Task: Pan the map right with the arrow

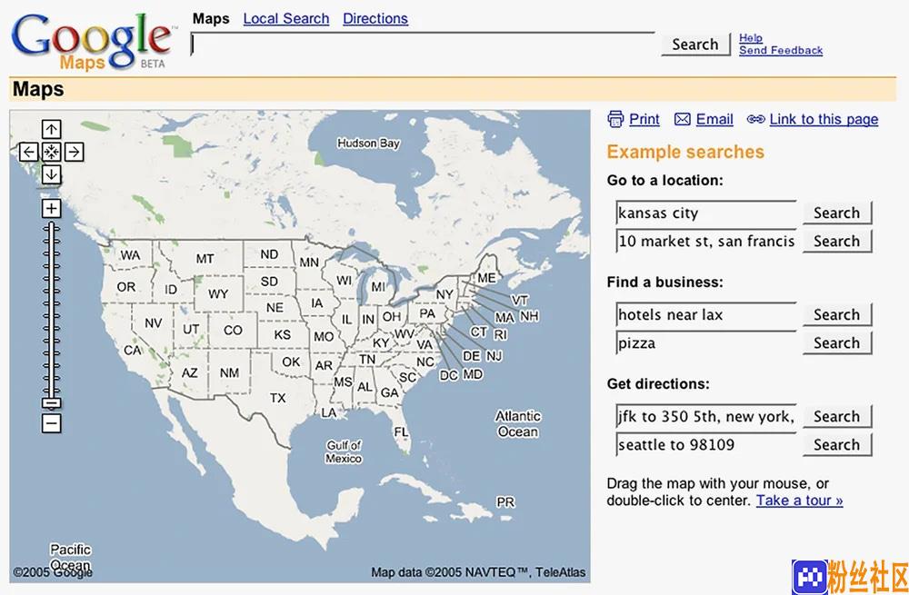Action: pos(74,152)
